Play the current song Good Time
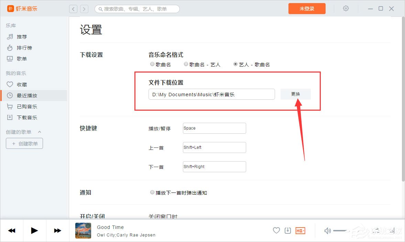Screen dimensions: 405x242 (x=34, y=230)
